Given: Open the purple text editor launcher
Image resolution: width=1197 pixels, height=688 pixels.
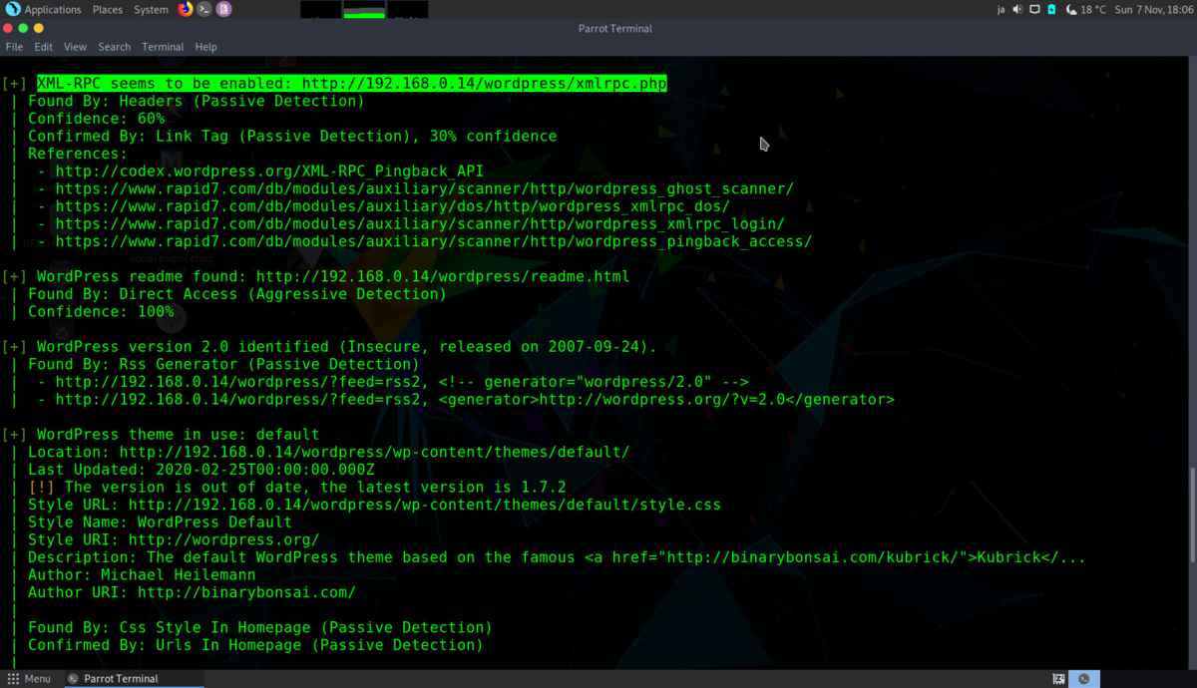Looking at the screenshot, I should 223,9.
